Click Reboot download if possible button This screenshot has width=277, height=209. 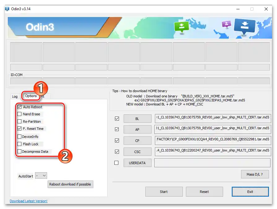pos(70,184)
